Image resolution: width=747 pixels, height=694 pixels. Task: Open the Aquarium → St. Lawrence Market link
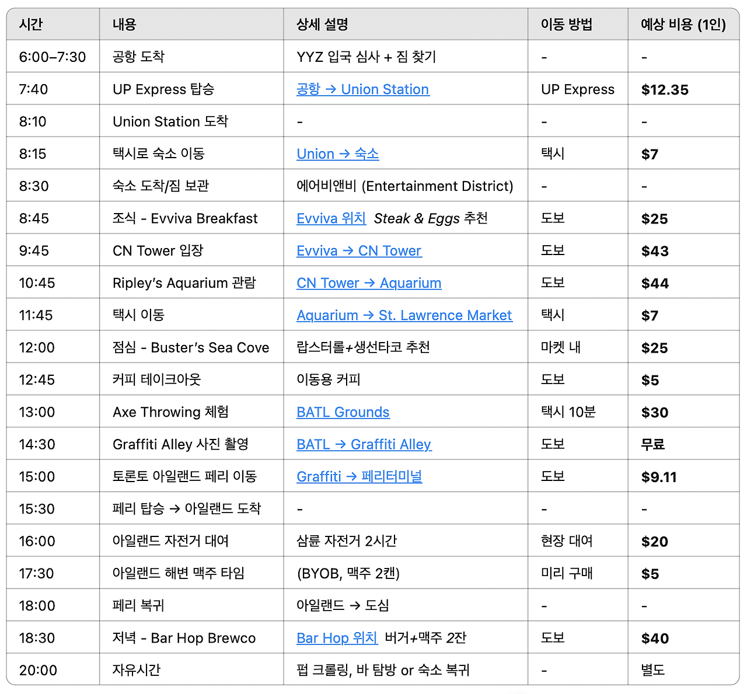(x=405, y=315)
